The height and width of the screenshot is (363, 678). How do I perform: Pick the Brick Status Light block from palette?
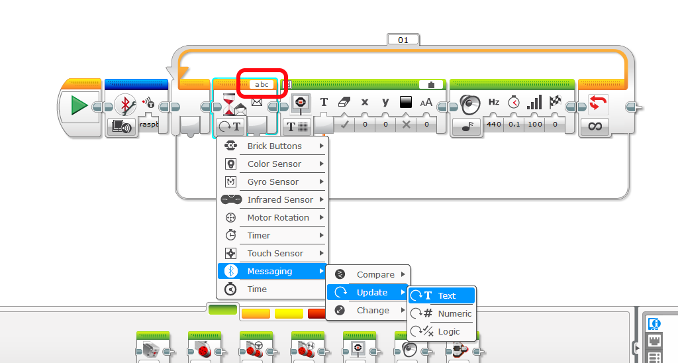[x=461, y=348]
